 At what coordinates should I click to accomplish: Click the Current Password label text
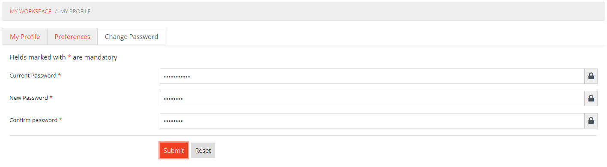pyautogui.click(x=33, y=76)
